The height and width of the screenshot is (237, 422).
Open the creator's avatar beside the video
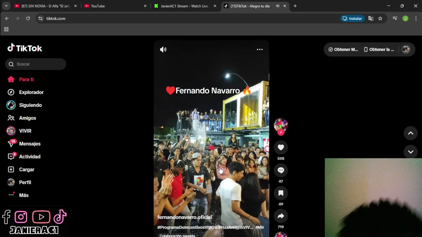281,124
